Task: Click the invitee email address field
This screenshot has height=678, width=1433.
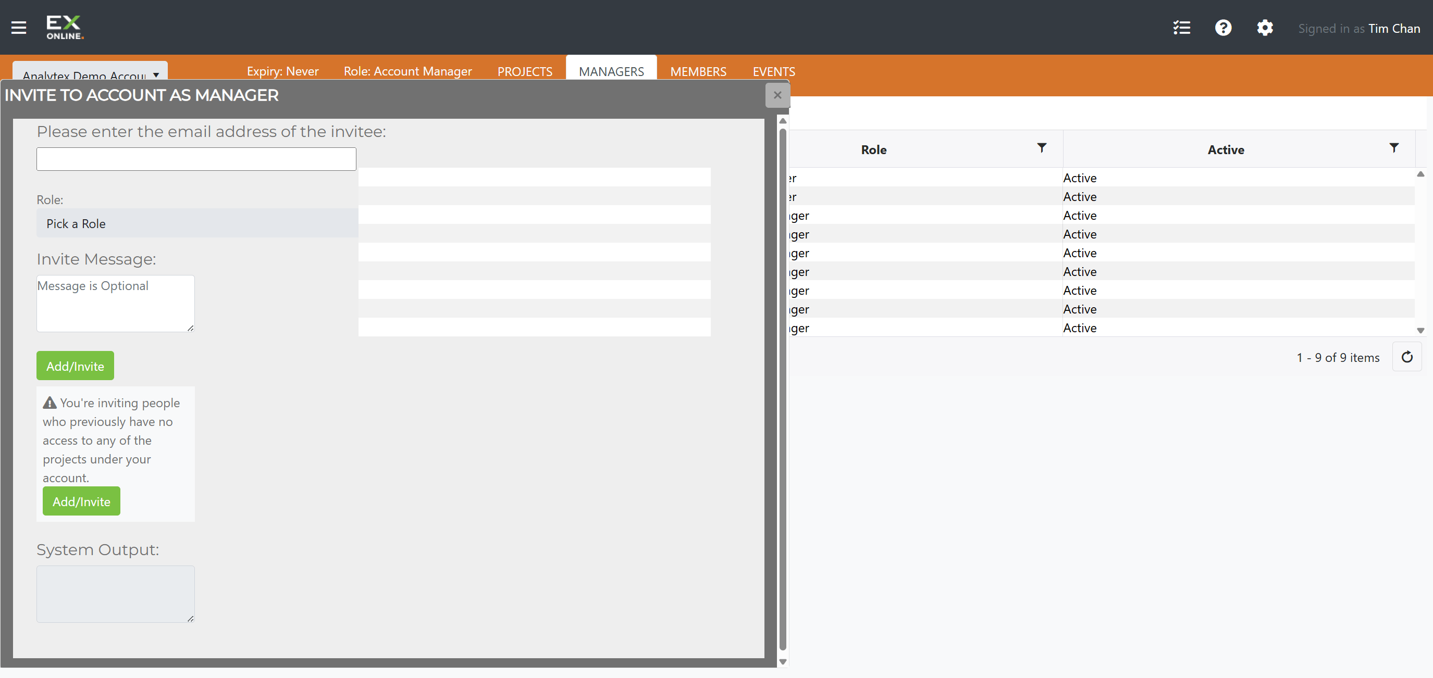Action: click(196, 159)
